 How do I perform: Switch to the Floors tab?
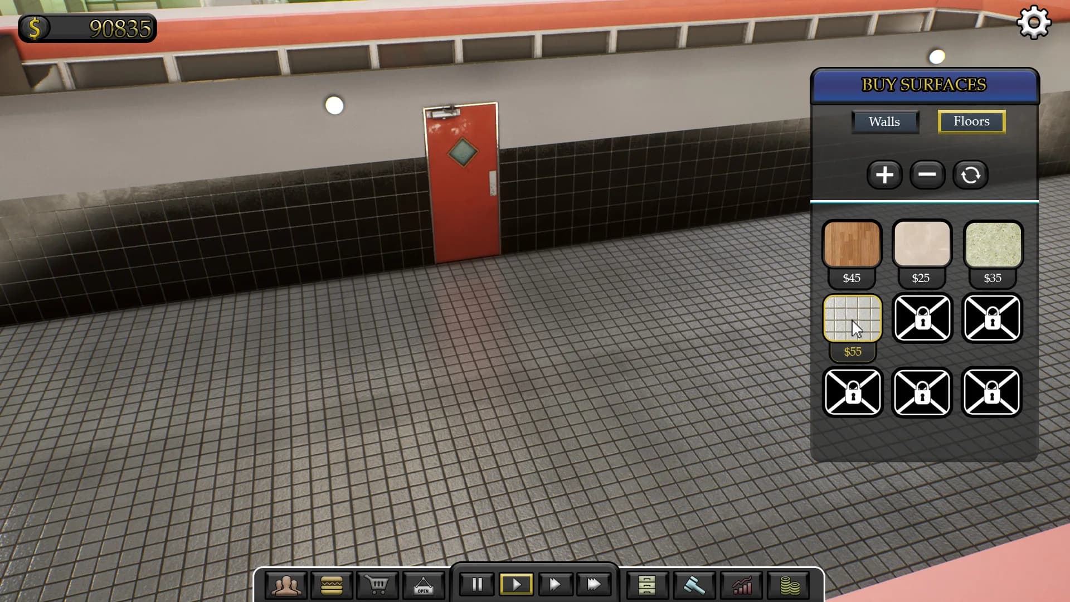pos(971,122)
